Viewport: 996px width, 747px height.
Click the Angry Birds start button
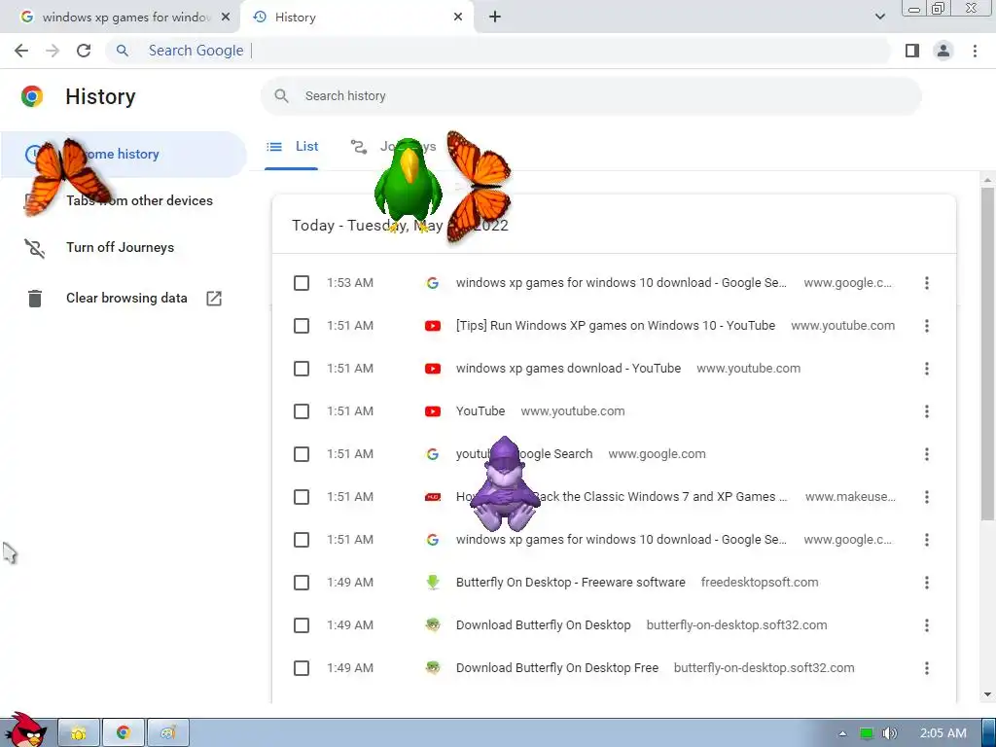25,730
